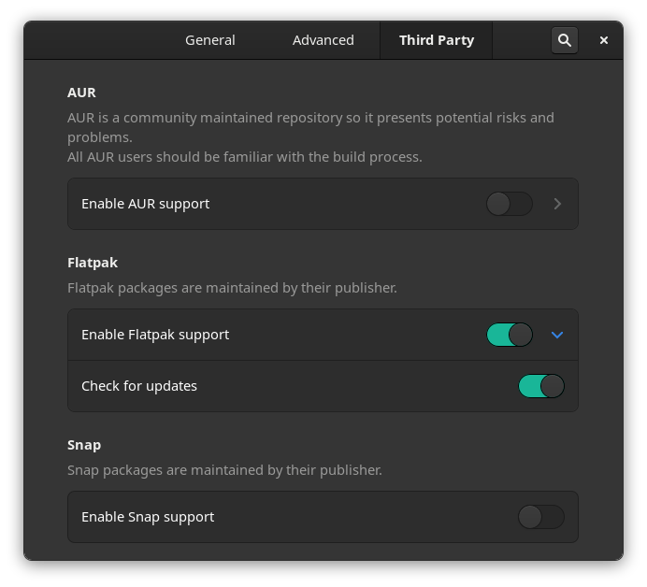Collapse Flatpak options with down chevron
Image resolution: width=647 pixels, height=587 pixels.
557,335
